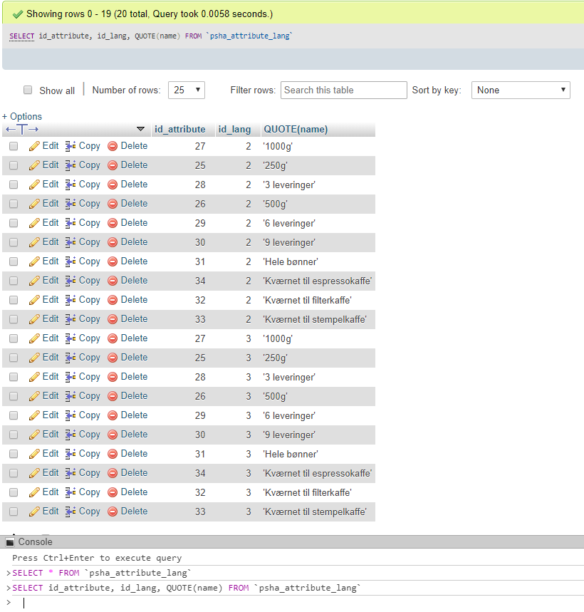Screen dimensions: 584x612
Task: Click the console history entry with QUOTE(name) query
Action: pos(187,588)
